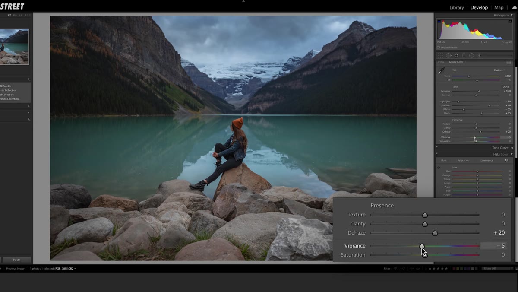Click the Color label in the HSL header
The width and height of the screenshot is (518, 292).
tap(505, 154)
